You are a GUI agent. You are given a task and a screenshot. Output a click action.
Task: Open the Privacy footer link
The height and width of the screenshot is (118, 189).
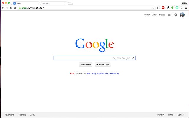point(161,115)
